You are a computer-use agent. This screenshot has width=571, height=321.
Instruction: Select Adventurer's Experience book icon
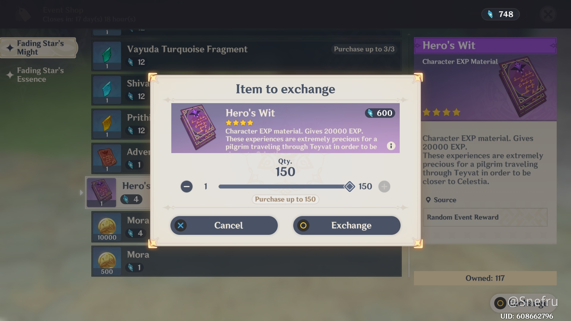coord(107,158)
